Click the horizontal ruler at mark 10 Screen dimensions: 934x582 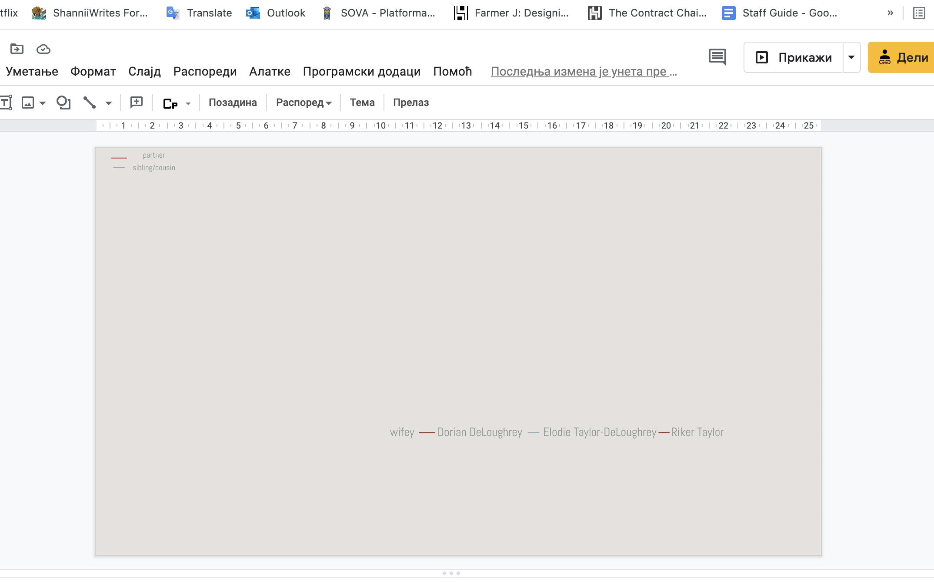coord(381,126)
